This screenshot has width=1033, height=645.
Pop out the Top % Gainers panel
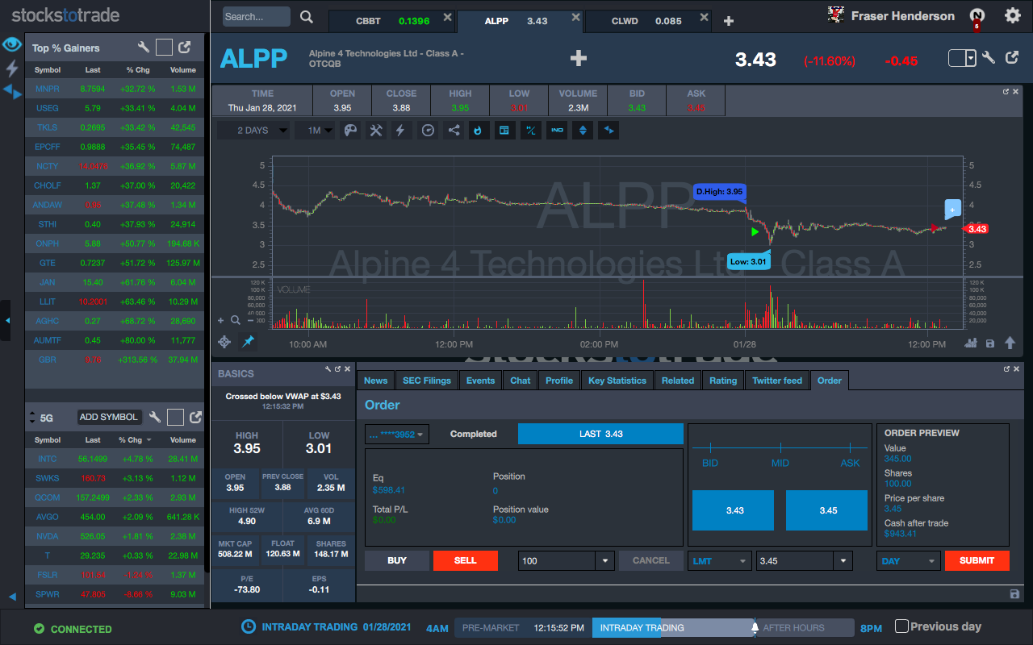point(185,48)
